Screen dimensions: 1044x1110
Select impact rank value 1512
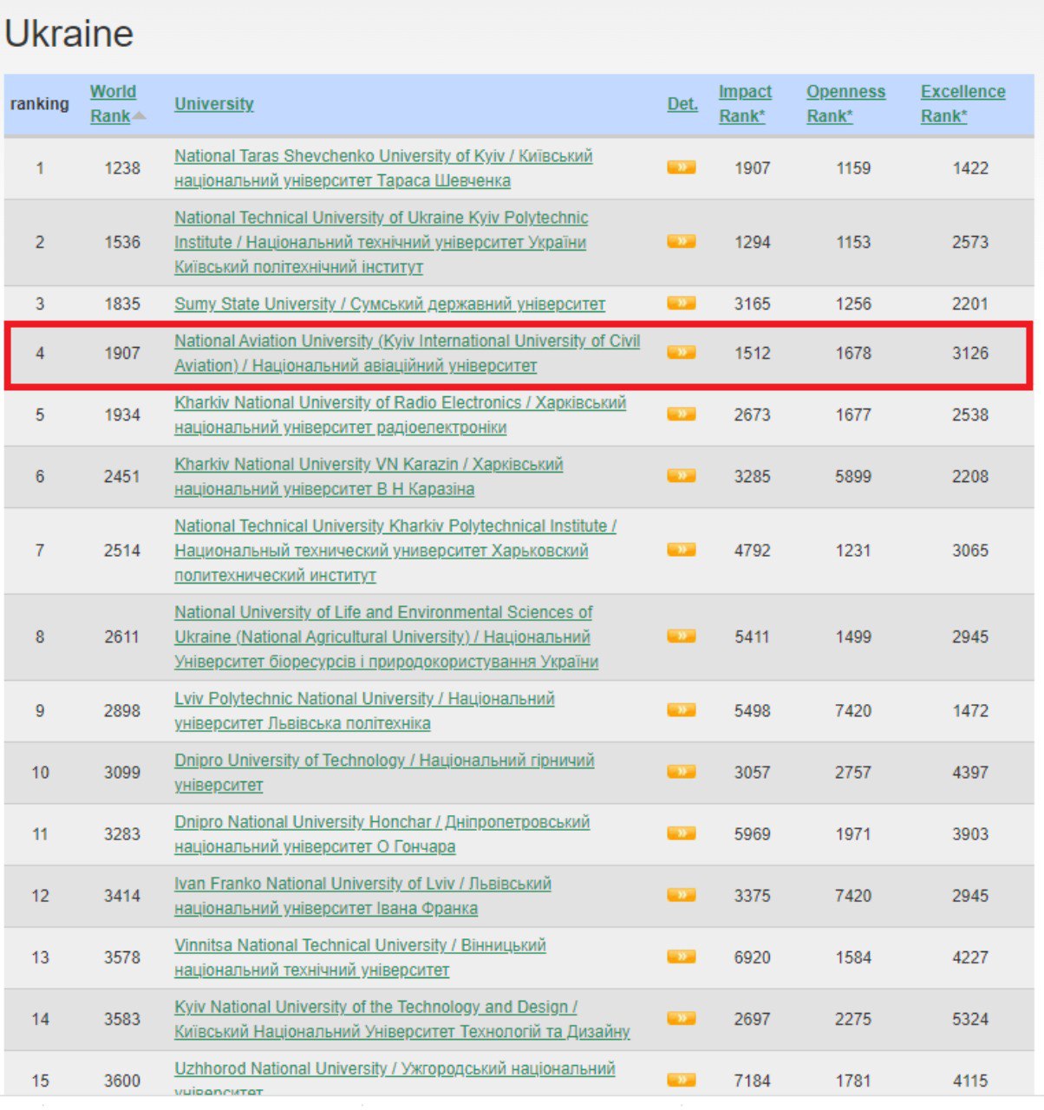coord(752,353)
